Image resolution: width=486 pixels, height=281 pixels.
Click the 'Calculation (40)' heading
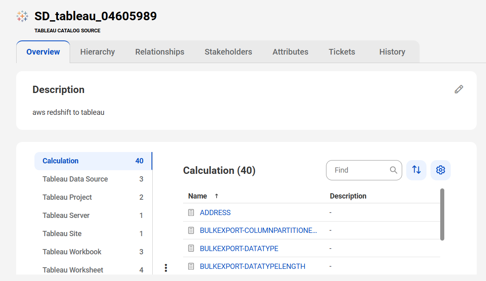pyautogui.click(x=219, y=171)
